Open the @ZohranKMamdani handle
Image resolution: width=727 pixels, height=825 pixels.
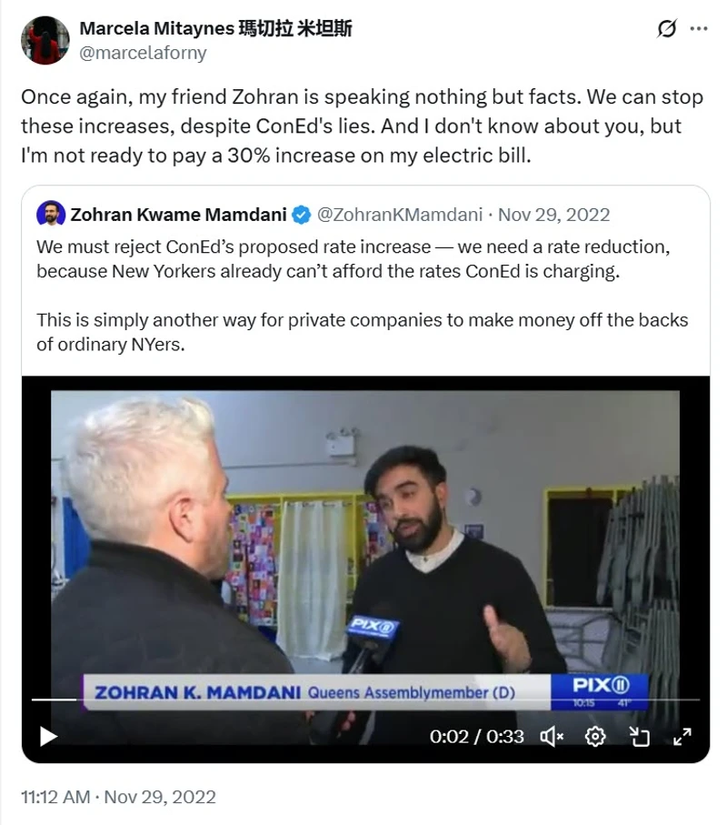pyautogui.click(x=400, y=215)
